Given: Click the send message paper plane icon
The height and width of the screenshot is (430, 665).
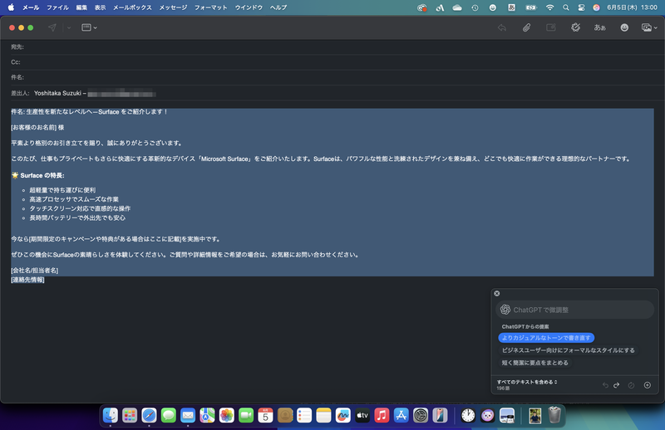Looking at the screenshot, I should (52, 27).
